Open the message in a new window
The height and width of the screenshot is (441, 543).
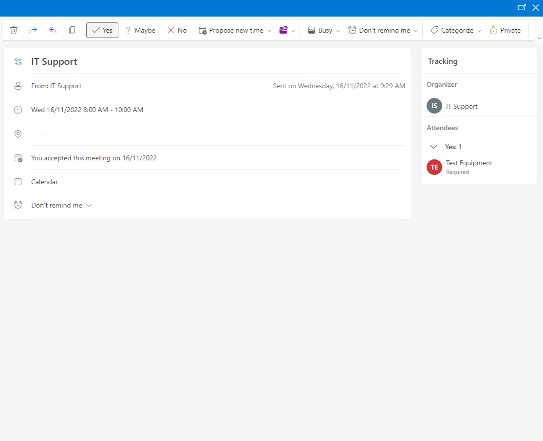click(x=522, y=8)
